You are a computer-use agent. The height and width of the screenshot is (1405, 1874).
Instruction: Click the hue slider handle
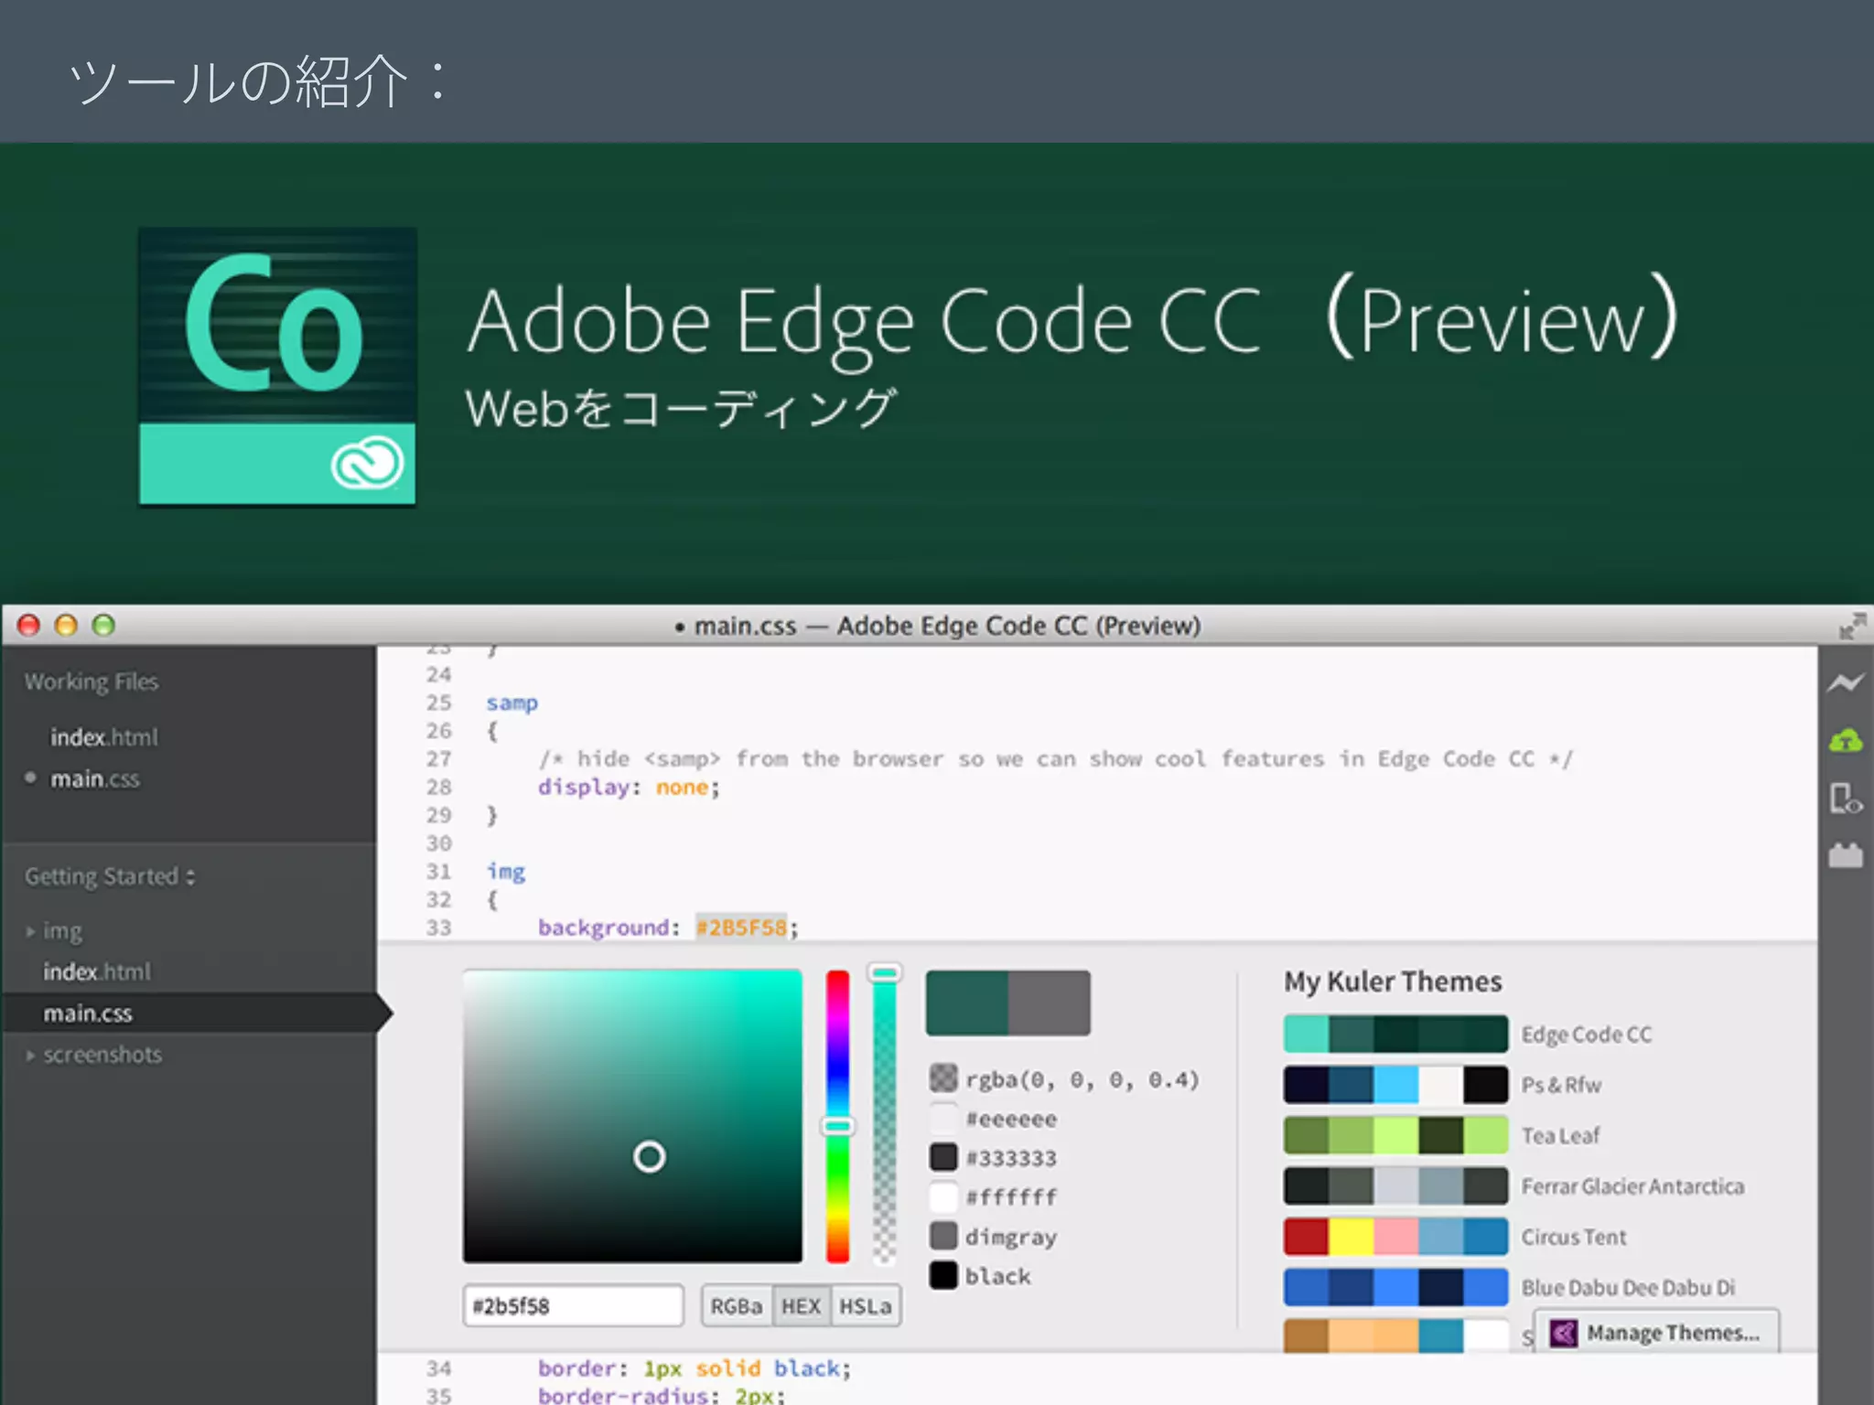837,1126
